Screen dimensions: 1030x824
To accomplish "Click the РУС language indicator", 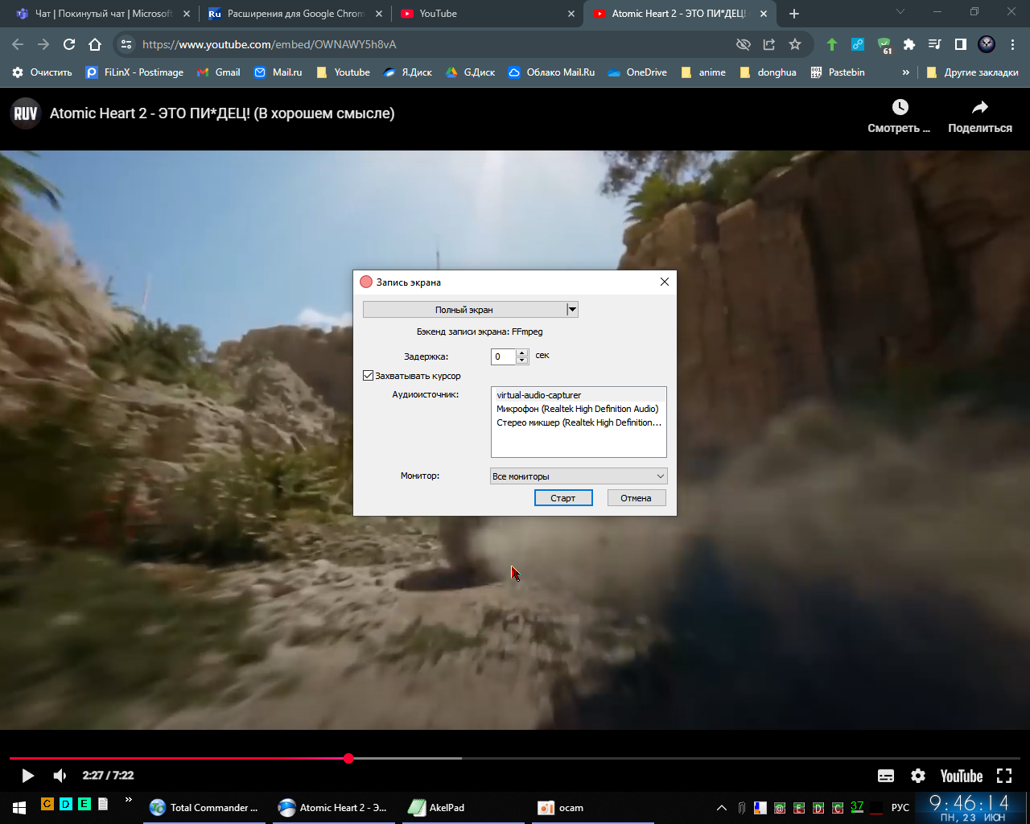I will 900,808.
